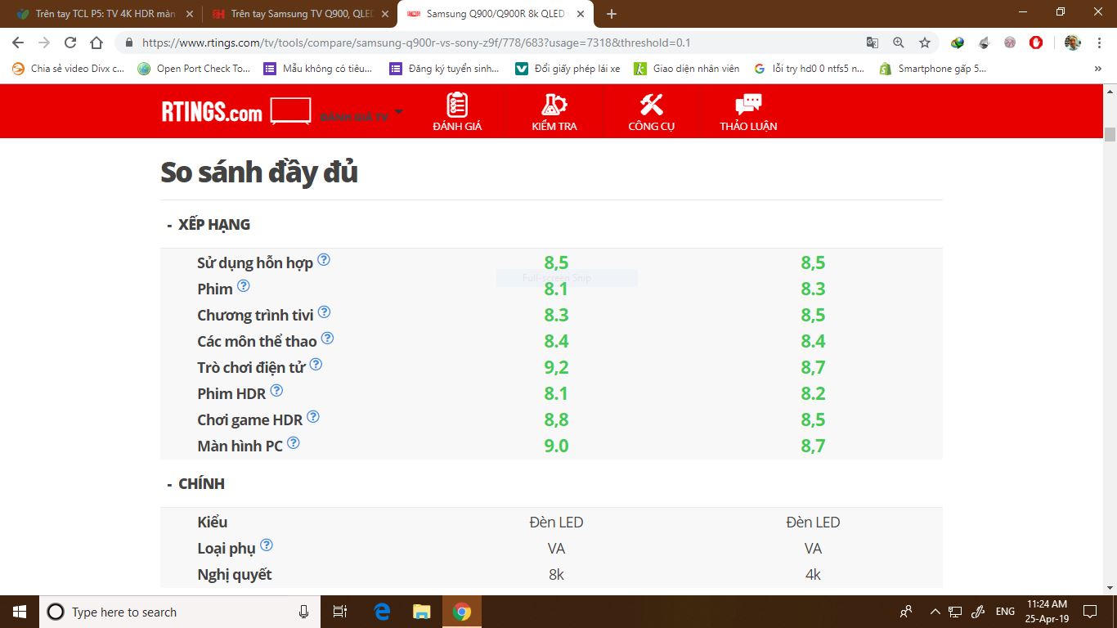This screenshot has height=628, width=1117.
Task: Open the Windows notification center
Action: (x=1090, y=612)
